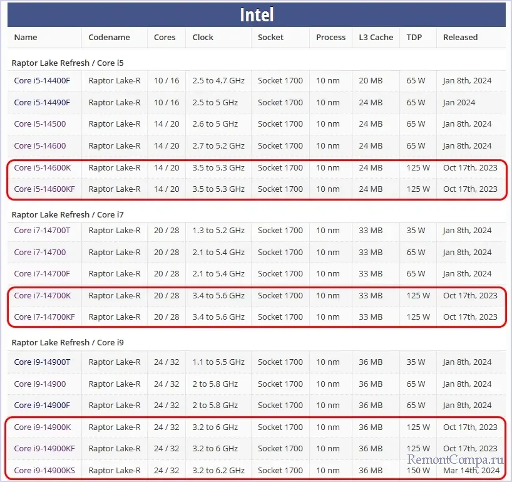
Task: Click the Intel table title banner
Action: (x=256, y=14)
